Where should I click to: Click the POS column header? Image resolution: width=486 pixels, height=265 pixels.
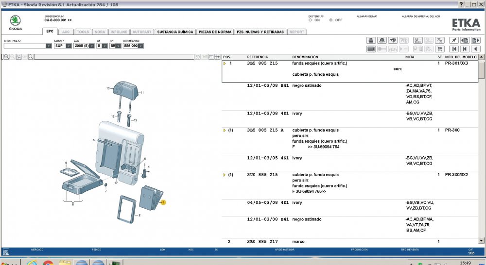point(226,57)
